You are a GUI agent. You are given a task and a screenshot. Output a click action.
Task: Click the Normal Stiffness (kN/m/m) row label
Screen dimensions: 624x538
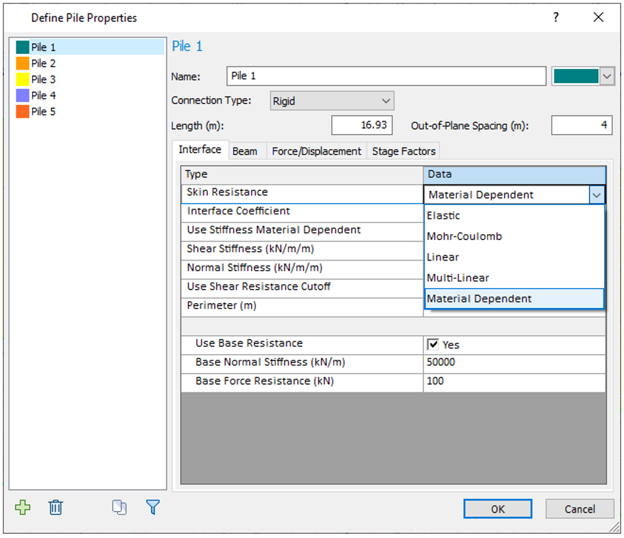(255, 268)
